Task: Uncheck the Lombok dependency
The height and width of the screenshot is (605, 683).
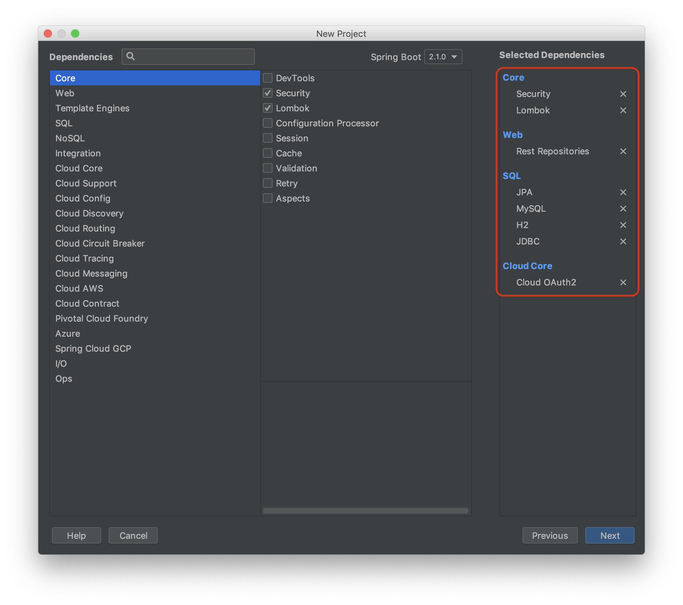Action: click(x=268, y=108)
